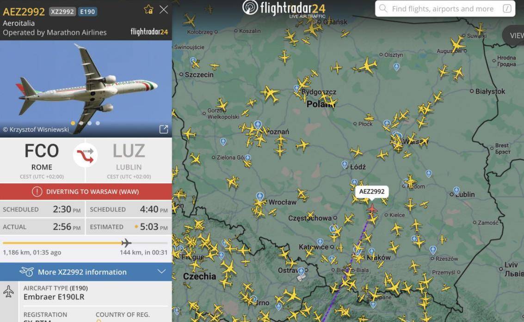The height and width of the screenshot is (322, 524).
Task: Click the flightradar24 logo at top of the map
Action: [x=284, y=9]
